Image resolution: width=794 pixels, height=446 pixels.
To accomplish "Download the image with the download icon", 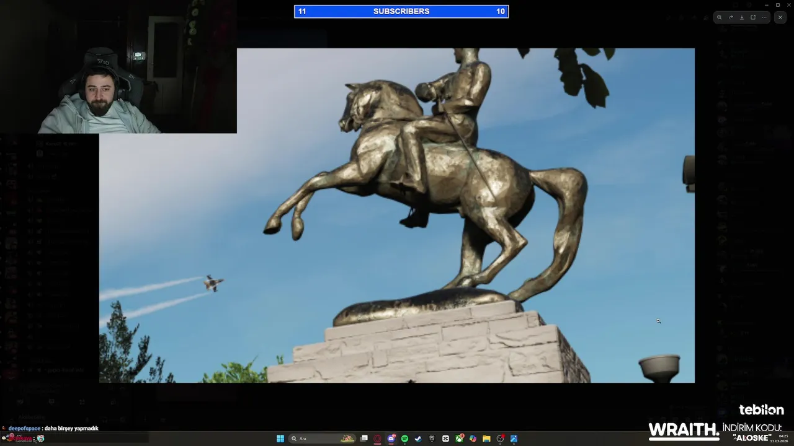I will click(742, 17).
